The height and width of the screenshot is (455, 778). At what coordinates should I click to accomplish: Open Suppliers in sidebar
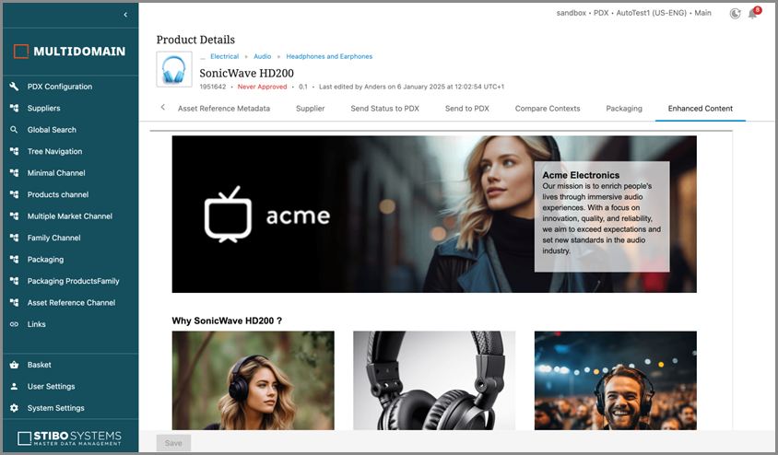click(x=43, y=108)
